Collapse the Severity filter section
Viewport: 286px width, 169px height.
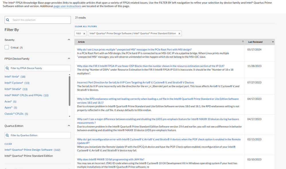click(x=69, y=40)
